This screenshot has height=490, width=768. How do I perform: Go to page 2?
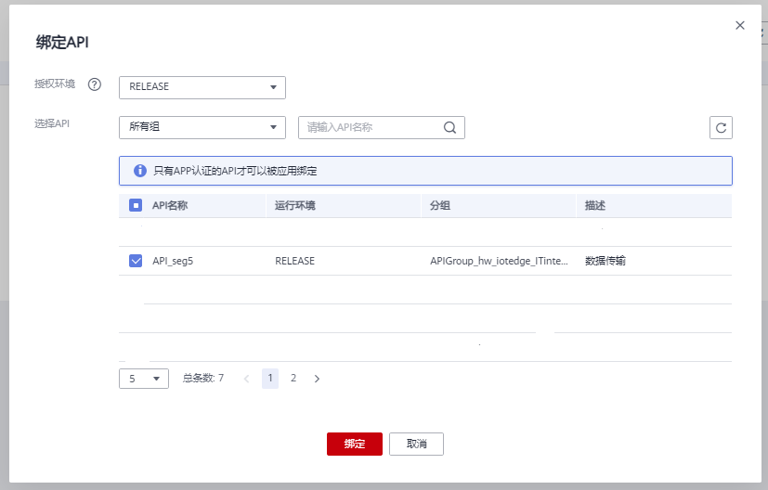pyautogui.click(x=293, y=379)
